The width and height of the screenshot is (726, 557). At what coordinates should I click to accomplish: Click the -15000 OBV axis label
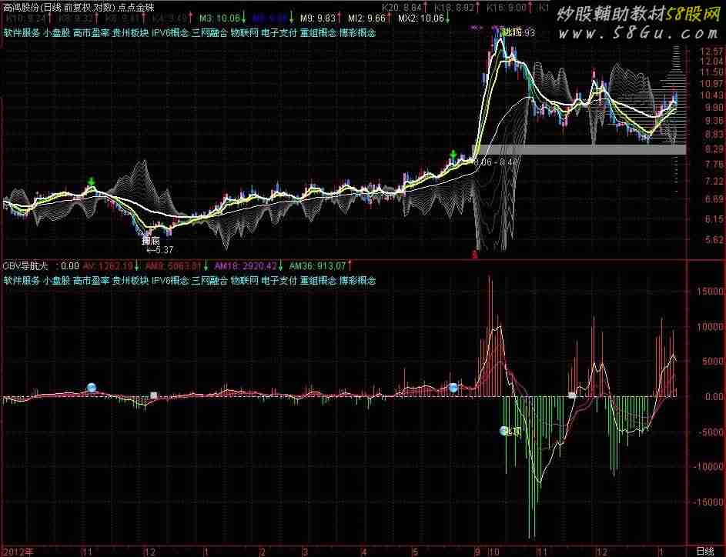click(x=708, y=502)
